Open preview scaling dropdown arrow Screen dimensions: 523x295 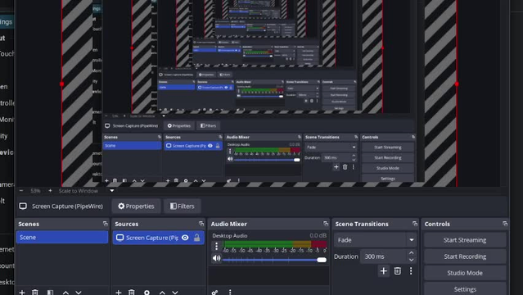pos(112,191)
